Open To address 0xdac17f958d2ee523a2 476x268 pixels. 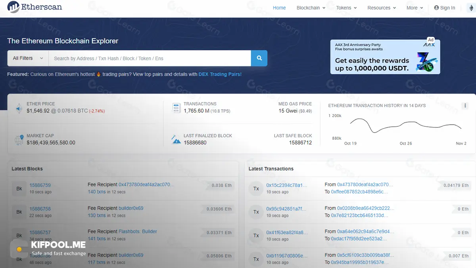(x=359, y=239)
